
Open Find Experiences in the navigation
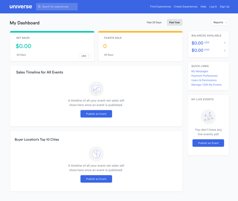160,6
